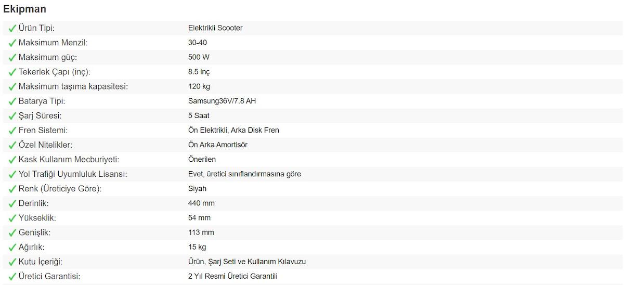The height and width of the screenshot is (285, 624).
Task: Select the Maksimum güç label
Action: (47, 57)
